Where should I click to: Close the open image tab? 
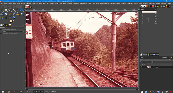30,7
